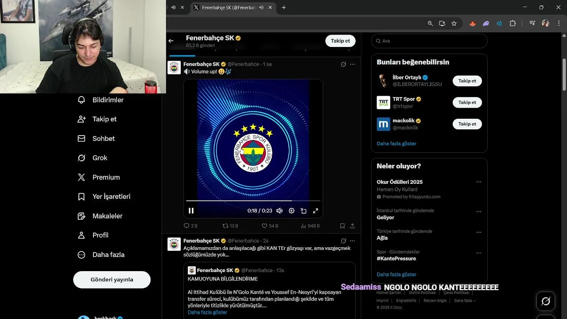The height and width of the screenshot is (319, 567).
Task: Follow TRT Spor
Action: click(x=467, y=102)
